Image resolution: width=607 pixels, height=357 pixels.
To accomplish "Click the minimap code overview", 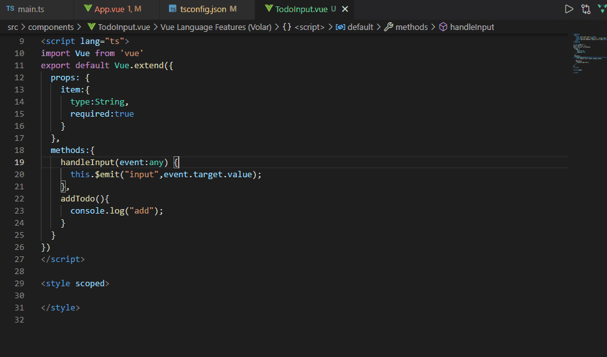I will coord(589,53).
